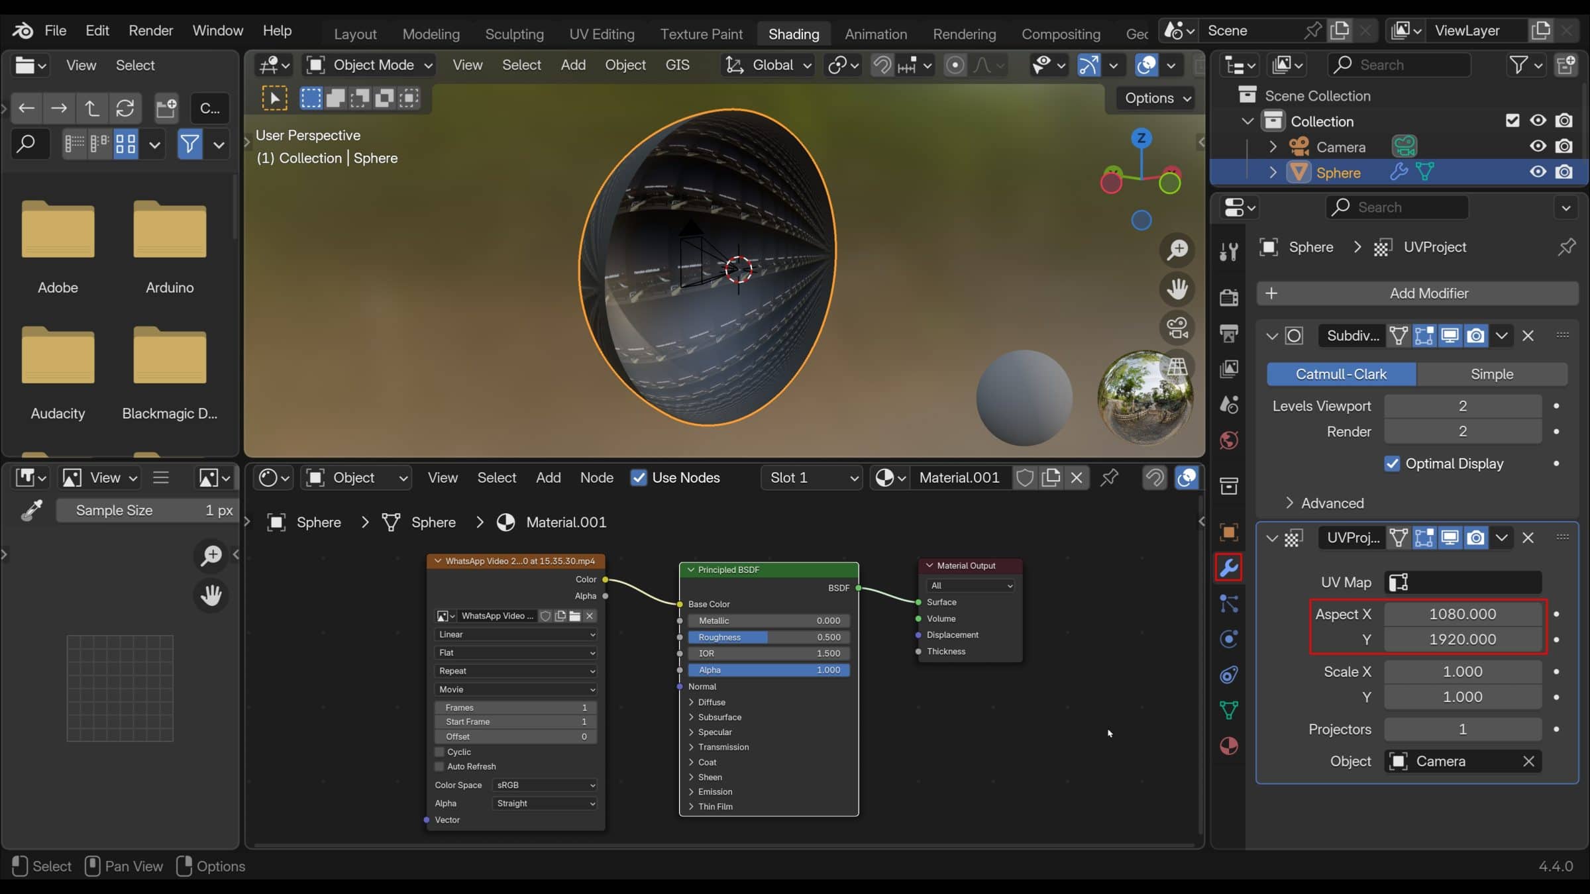This screenshot has height=894, width=1590.
Task: Click the outliner Search field
Action: [x=1399, y=65]
